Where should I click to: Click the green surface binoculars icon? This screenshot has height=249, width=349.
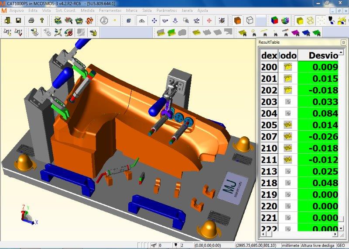[x=317, y=33]
